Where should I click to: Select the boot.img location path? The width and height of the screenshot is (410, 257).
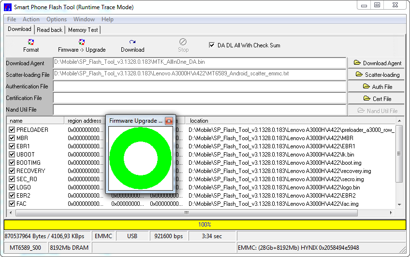[x=275, y=163]
